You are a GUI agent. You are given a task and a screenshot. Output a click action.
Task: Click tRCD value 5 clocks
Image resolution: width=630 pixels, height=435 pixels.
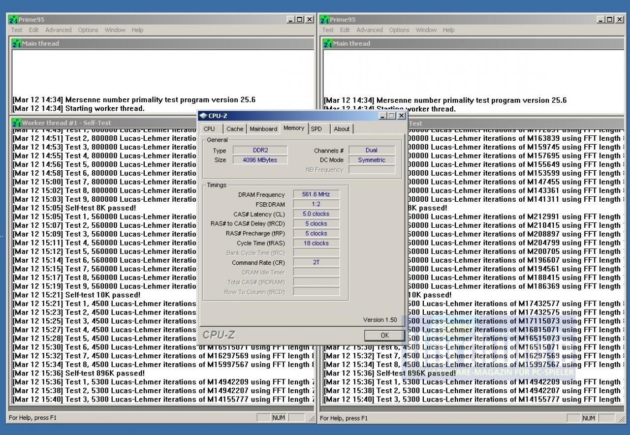pyautogui.click(x=316, y=223)
